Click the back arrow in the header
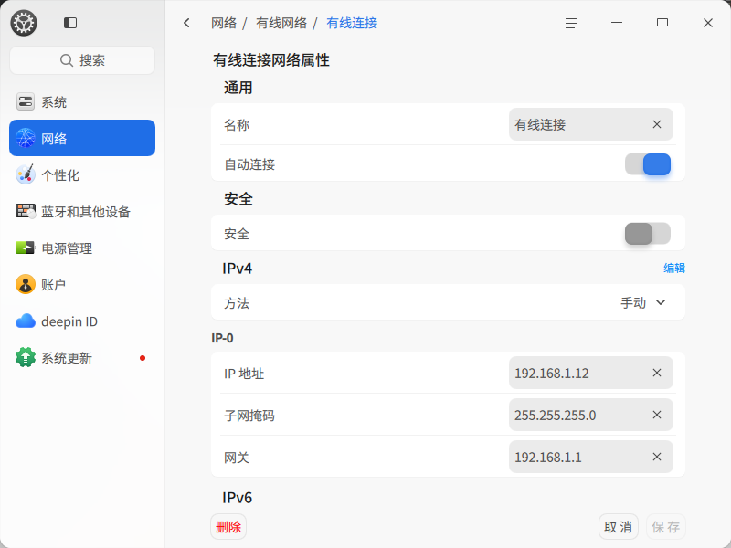The height and width of the screenshot is (548, 731). [x=186, y=23]
